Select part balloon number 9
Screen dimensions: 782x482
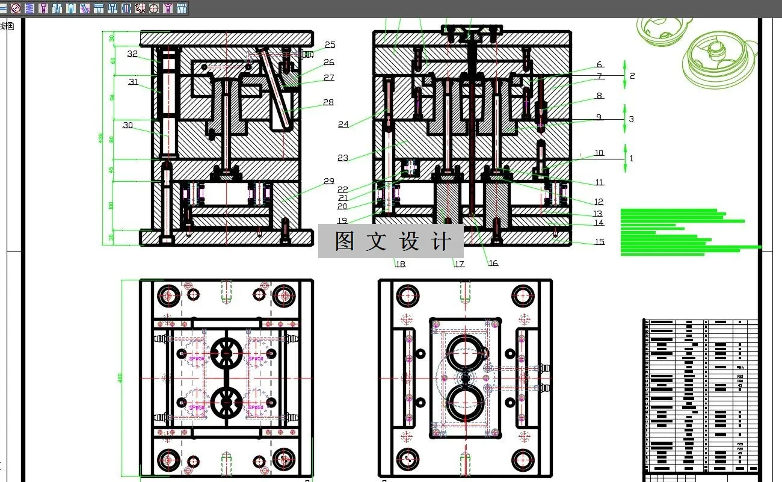pos(599,117)
